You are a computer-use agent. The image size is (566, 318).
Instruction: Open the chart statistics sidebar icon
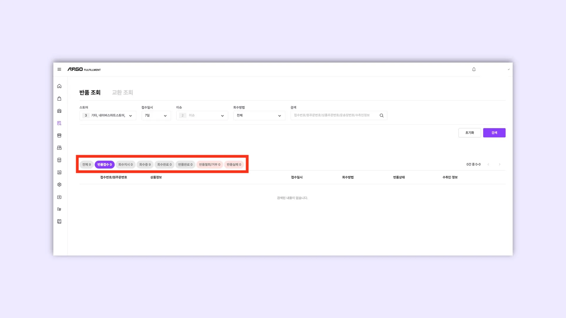click(x=59, y=173)
